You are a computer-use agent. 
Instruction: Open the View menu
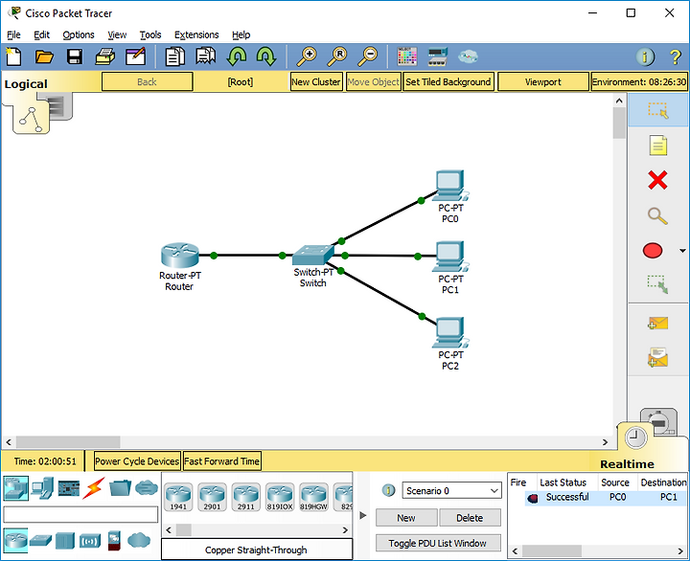click(117, 34)
